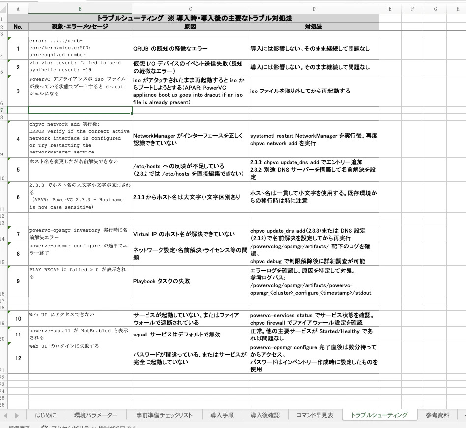This screenshot has height=428, width=466.
Task: Select the Playbook タスクの失敗 cell
Action: pyautogui.click(x=191, y=281)
